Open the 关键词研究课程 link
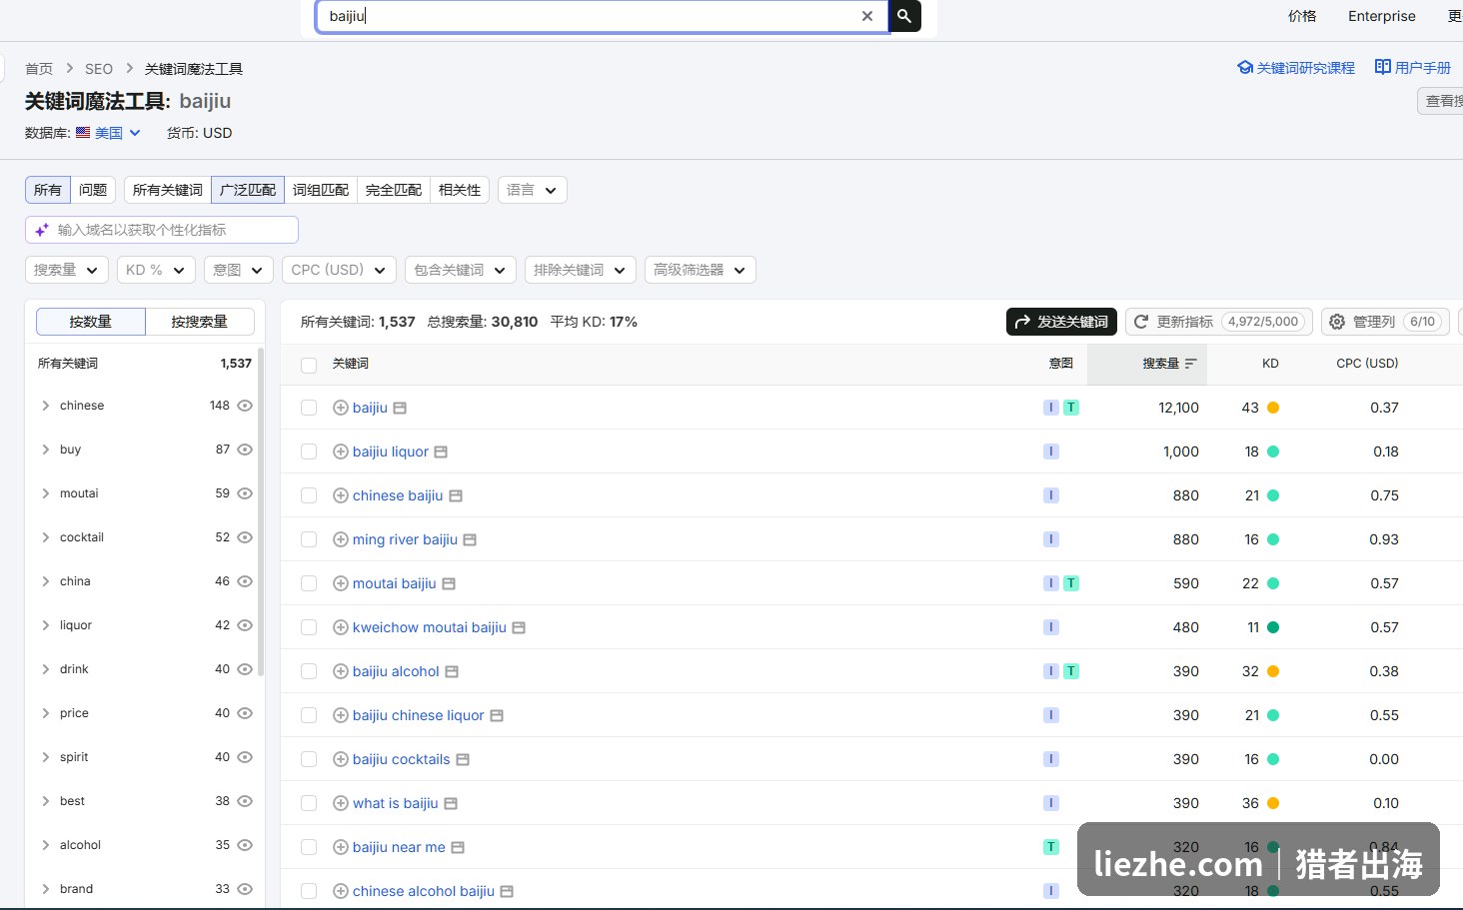This screenshot has height=910, width=1463. pyautogui.click(x=1296, y=68)
